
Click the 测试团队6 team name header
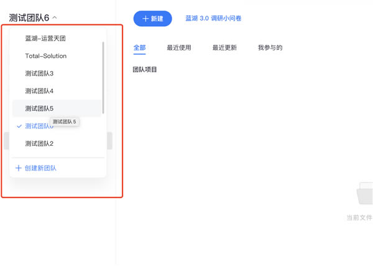point(29,18)
